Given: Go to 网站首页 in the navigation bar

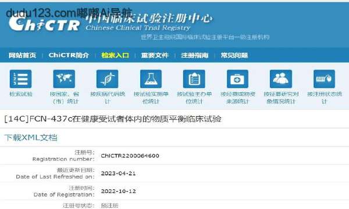Looking at the screenshot, I should click(22, 55).
